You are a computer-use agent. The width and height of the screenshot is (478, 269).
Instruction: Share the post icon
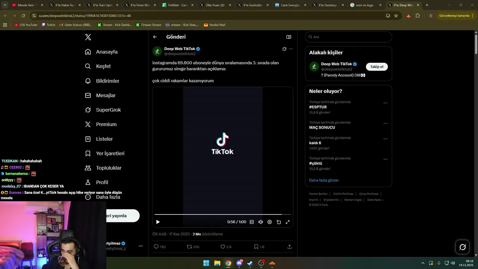(289, 247)
